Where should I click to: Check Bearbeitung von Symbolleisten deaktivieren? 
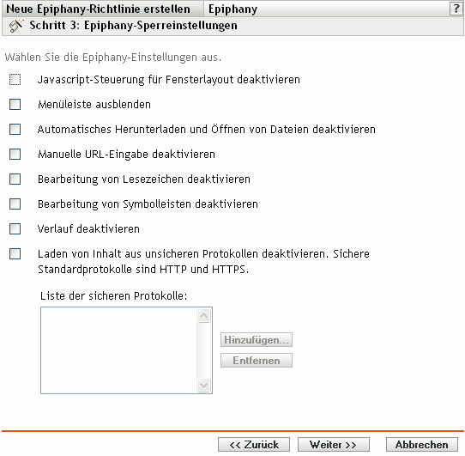tap(15, 204)
